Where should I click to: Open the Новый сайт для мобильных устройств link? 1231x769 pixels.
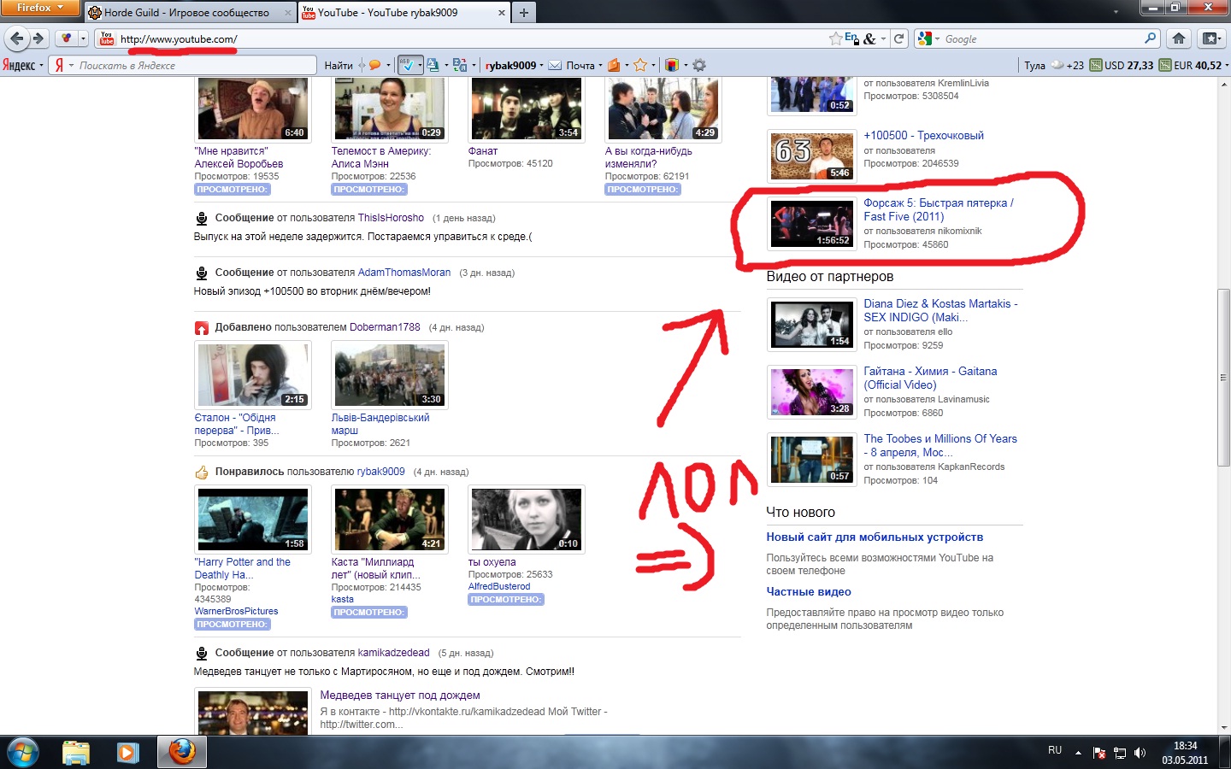tap(875, 537)
